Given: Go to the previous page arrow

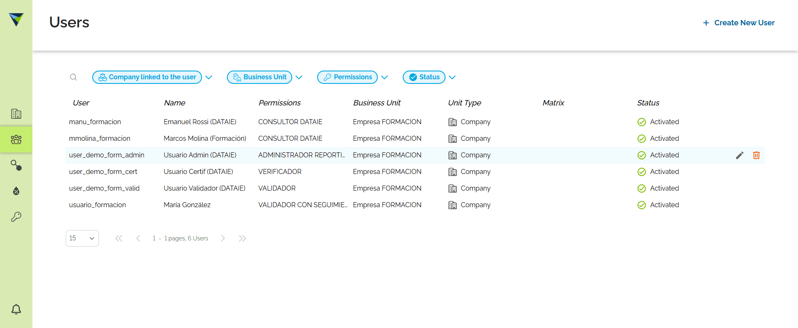Looking at the screenshot, I should pyautogui.click(x=138, y=238).
